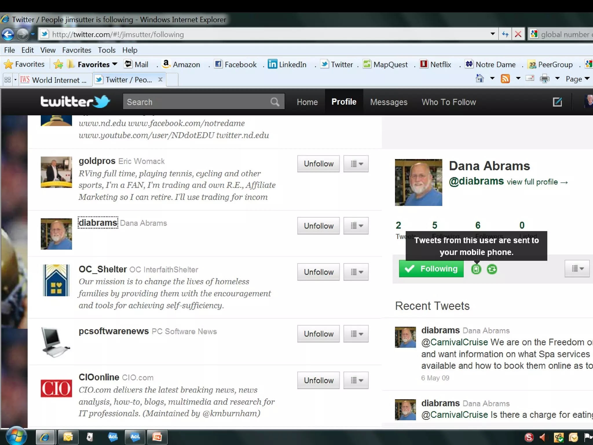The height and width of the screenshot is (445, 593).
Task: Toggle the green Following button
Action: [x=431, y=269]
